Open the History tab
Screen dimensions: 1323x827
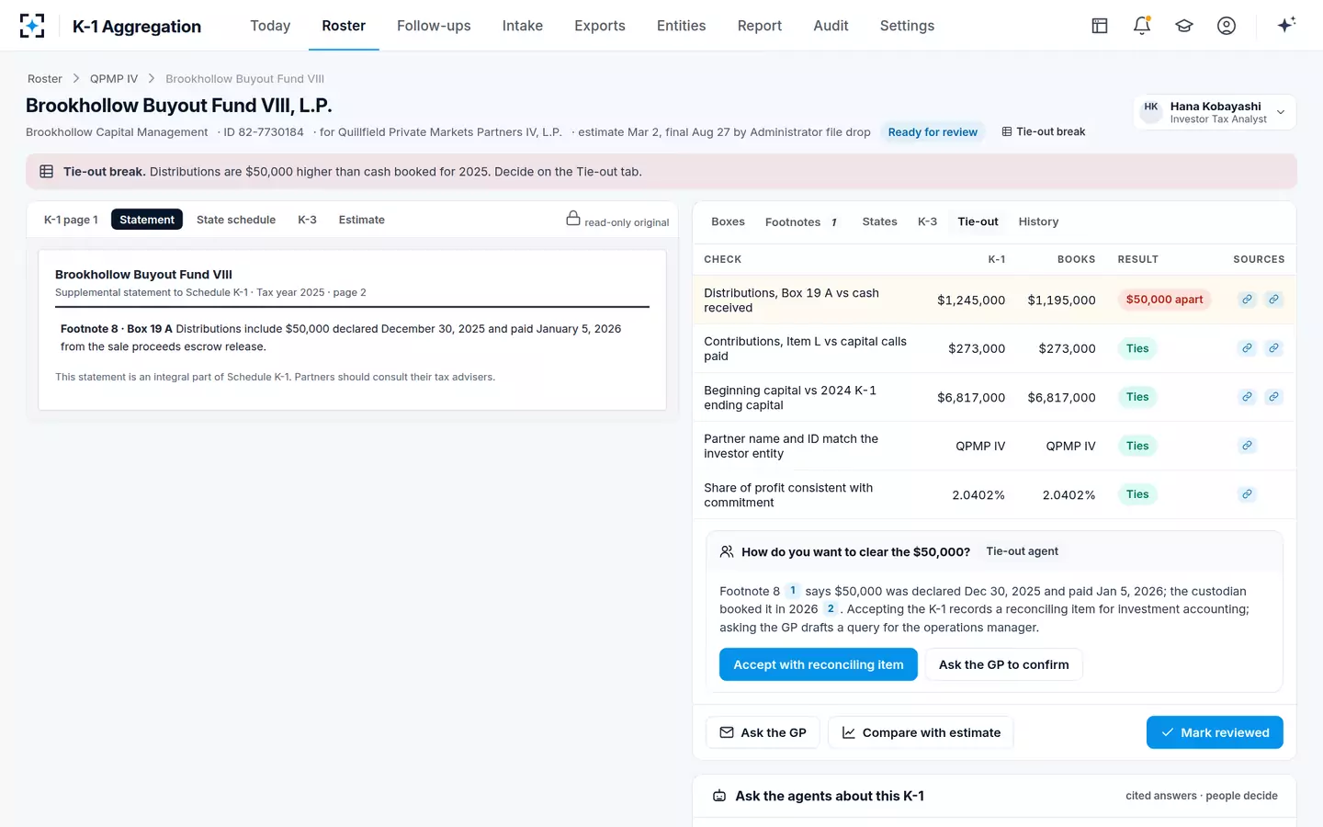[x=1038, y=221]
